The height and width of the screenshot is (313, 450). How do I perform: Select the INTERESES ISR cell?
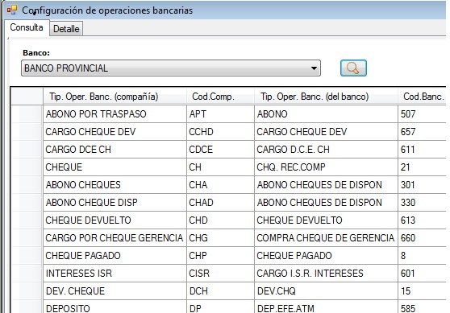(115, 274)
